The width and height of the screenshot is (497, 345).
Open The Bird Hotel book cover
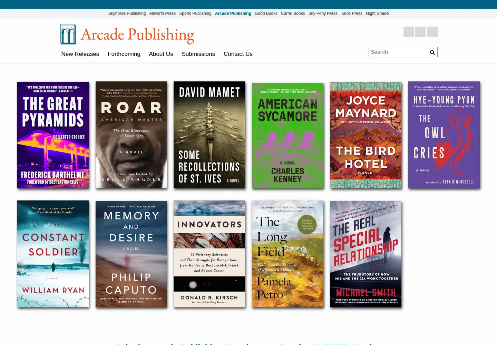[x=366, y=135]
